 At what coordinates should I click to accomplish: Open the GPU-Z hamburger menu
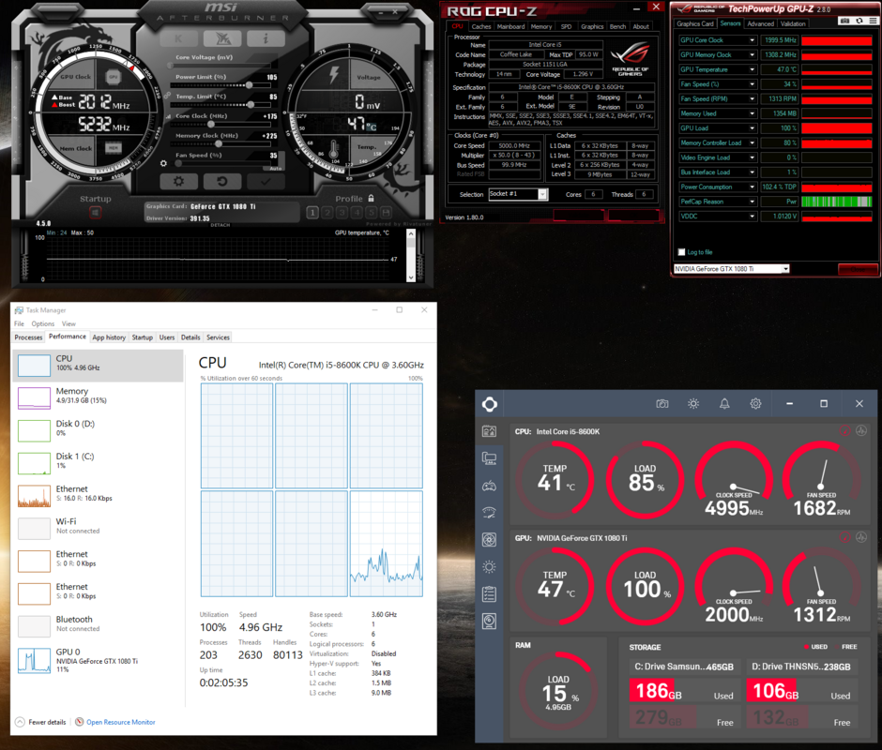[873, 21]
